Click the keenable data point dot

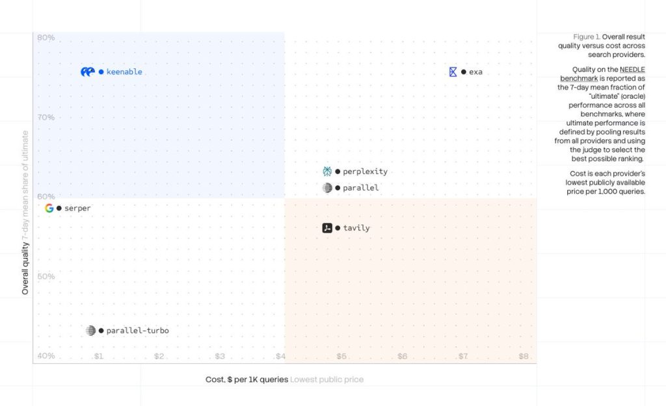(x=101, y=71)
